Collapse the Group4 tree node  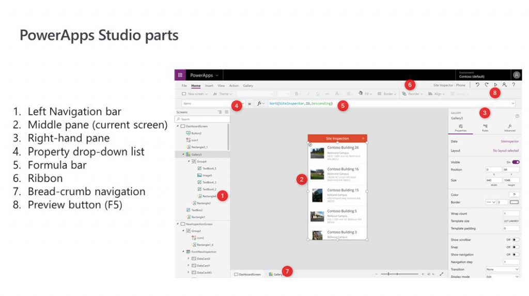coord(189,161)
